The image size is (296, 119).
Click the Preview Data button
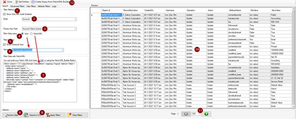(x=11, y=115)
